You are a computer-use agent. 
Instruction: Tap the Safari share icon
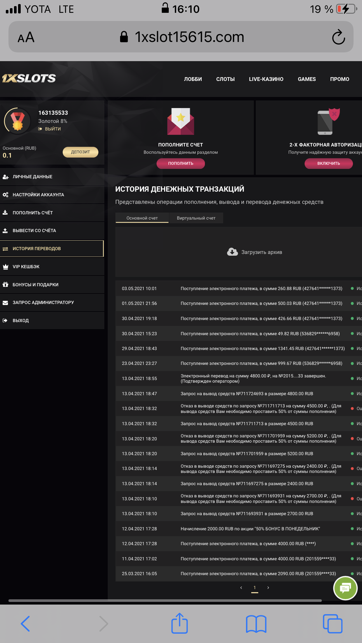pos(179,623)
